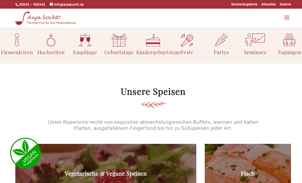Open the Empfänge wine glasses icon
The height and width of the screenshot is (183, 302).
coord(85,40)
